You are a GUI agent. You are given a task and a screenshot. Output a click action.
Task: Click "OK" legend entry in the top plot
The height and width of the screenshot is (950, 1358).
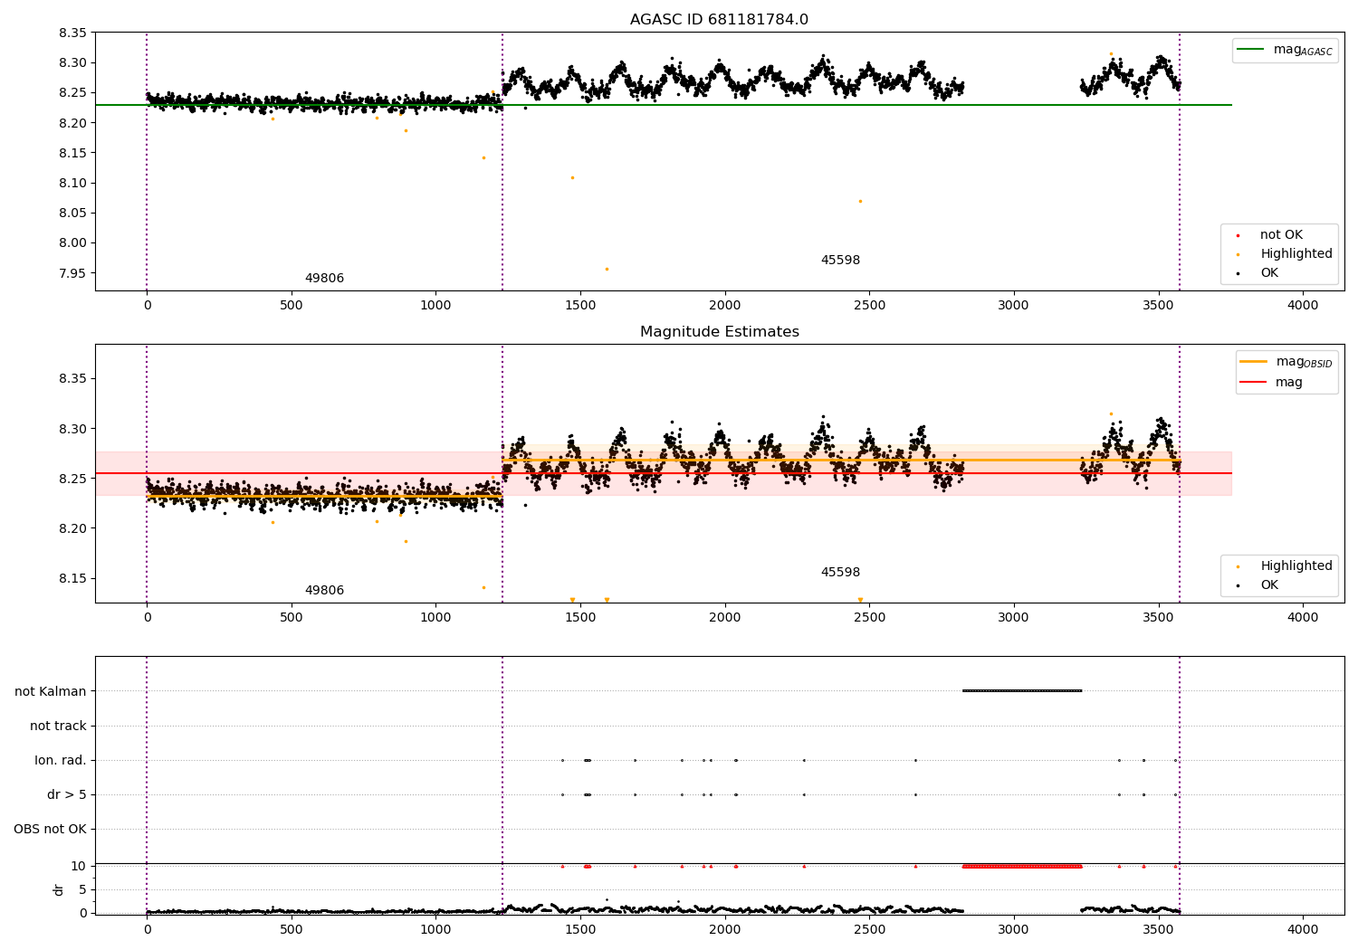point(1258,272)
